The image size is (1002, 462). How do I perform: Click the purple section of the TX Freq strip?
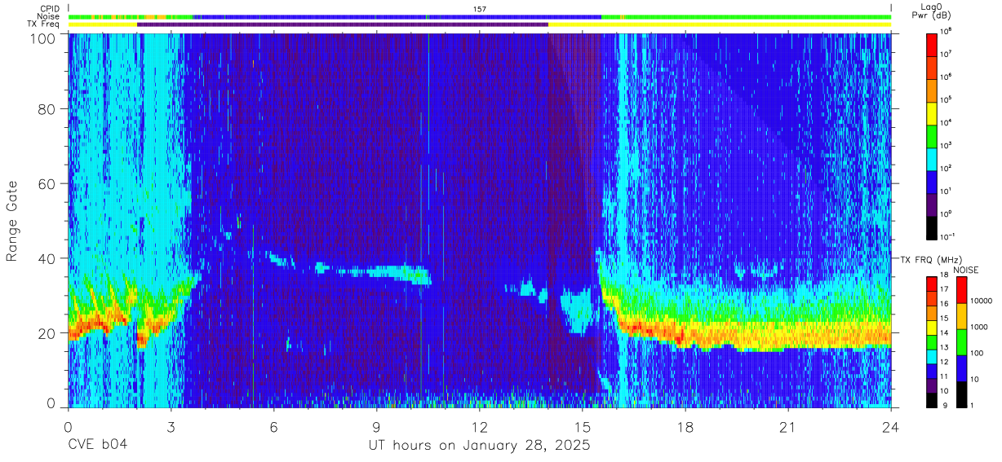[343, 24]
